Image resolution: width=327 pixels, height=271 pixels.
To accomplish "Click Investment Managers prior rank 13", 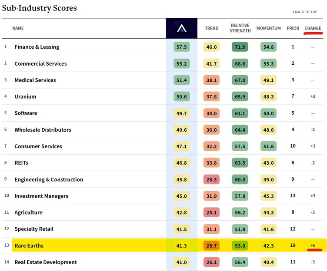I will coord(293,195).
